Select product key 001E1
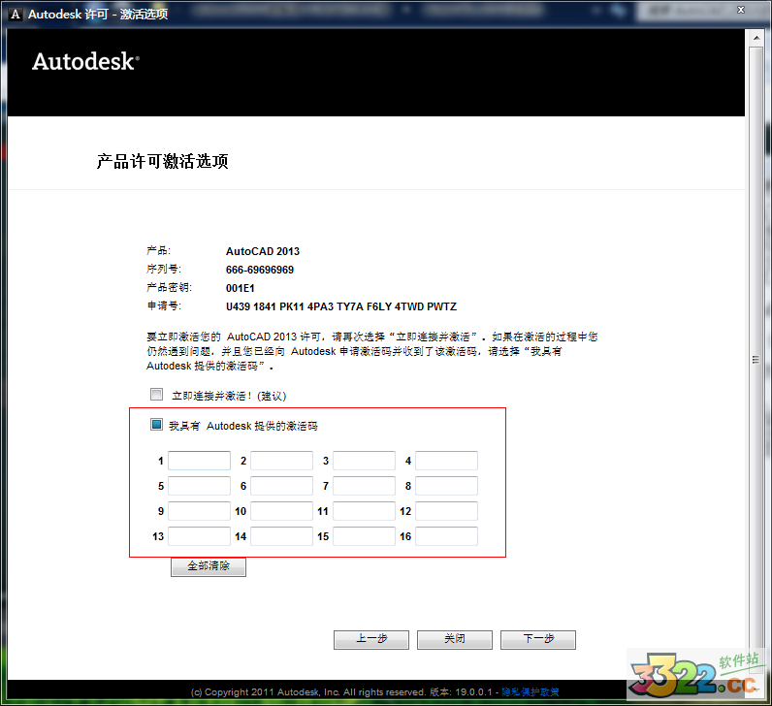The image size is (772, 706). coord(240,288)
